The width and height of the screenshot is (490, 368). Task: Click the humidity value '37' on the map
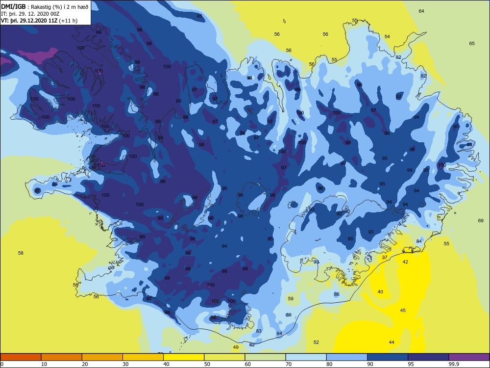click(385, 257)
